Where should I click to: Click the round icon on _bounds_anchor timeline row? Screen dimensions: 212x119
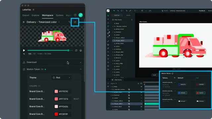click(x=129, y=90)
